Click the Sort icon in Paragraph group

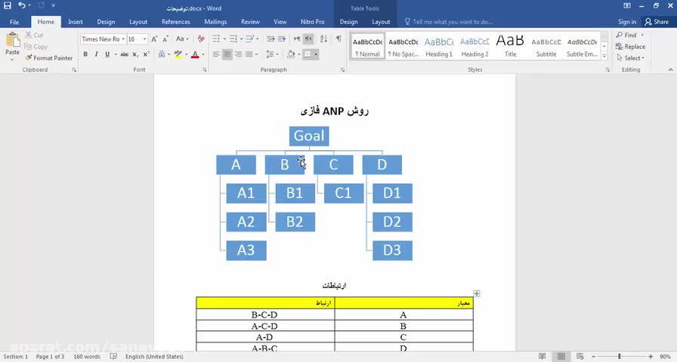click(324, 38)
